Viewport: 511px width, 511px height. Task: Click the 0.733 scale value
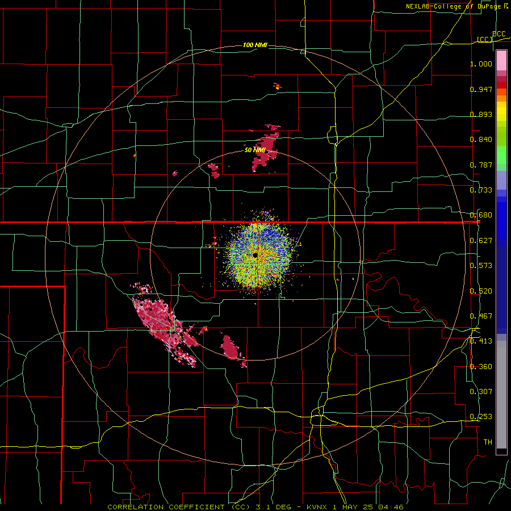(481, 190)
